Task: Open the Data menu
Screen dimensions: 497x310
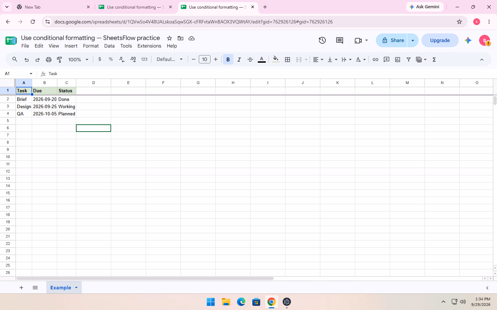Action: 109,46
